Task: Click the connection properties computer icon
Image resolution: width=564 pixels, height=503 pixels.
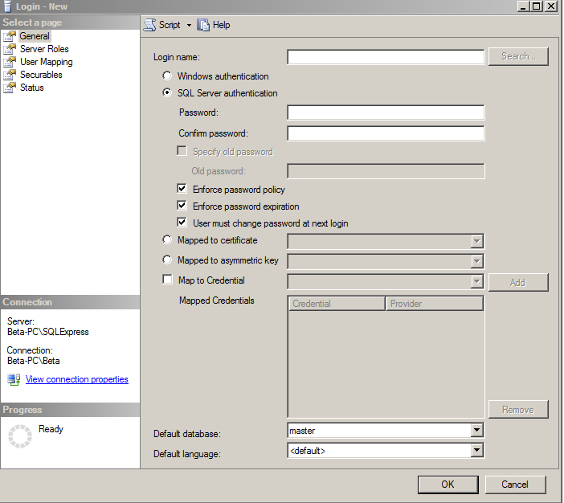Action: tap(14, 379)
